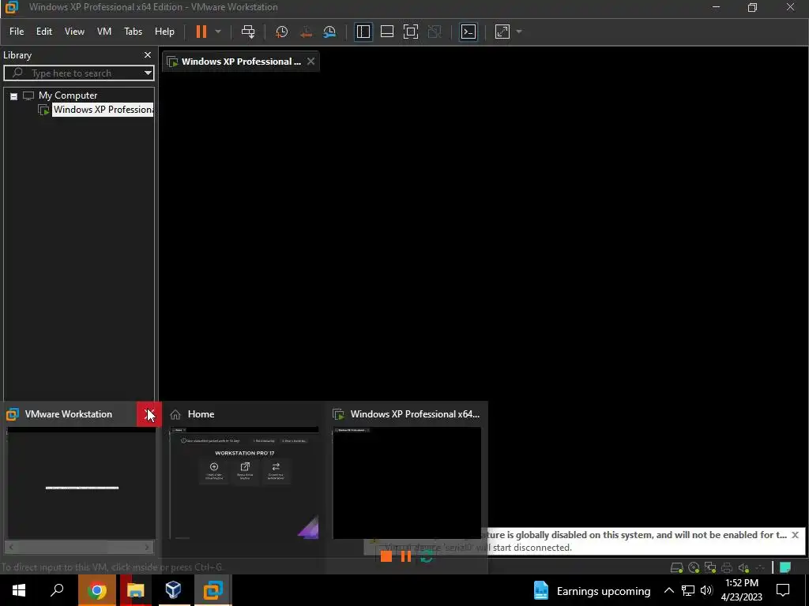Send Ctrl+Alt+Del to the virtual machine
The image size is (809, 606).
(248, 32)
